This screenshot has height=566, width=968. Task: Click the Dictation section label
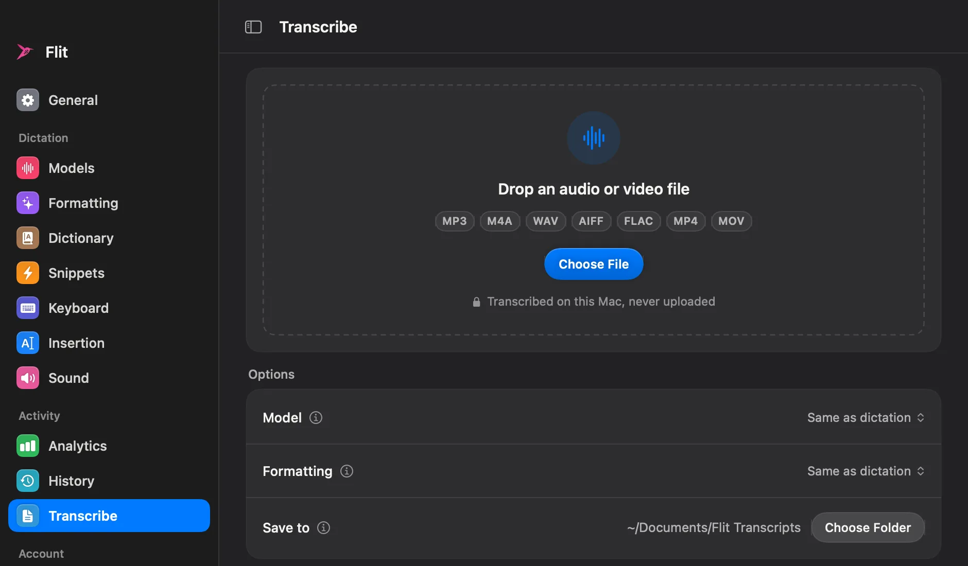point(43,138)
